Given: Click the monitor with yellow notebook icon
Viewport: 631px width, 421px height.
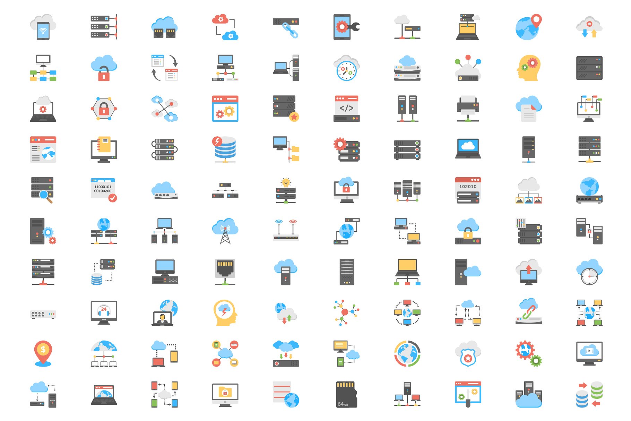Looking at the screenshot, I should coord(104,149).
